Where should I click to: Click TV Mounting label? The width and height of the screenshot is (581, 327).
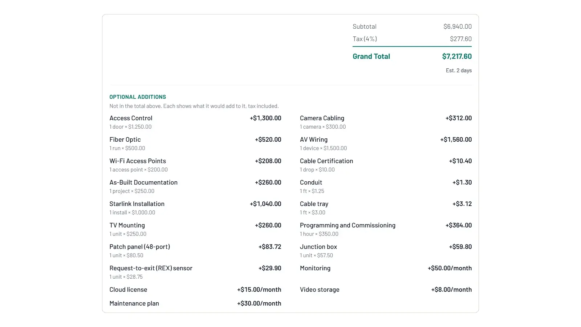coord(127,225)
